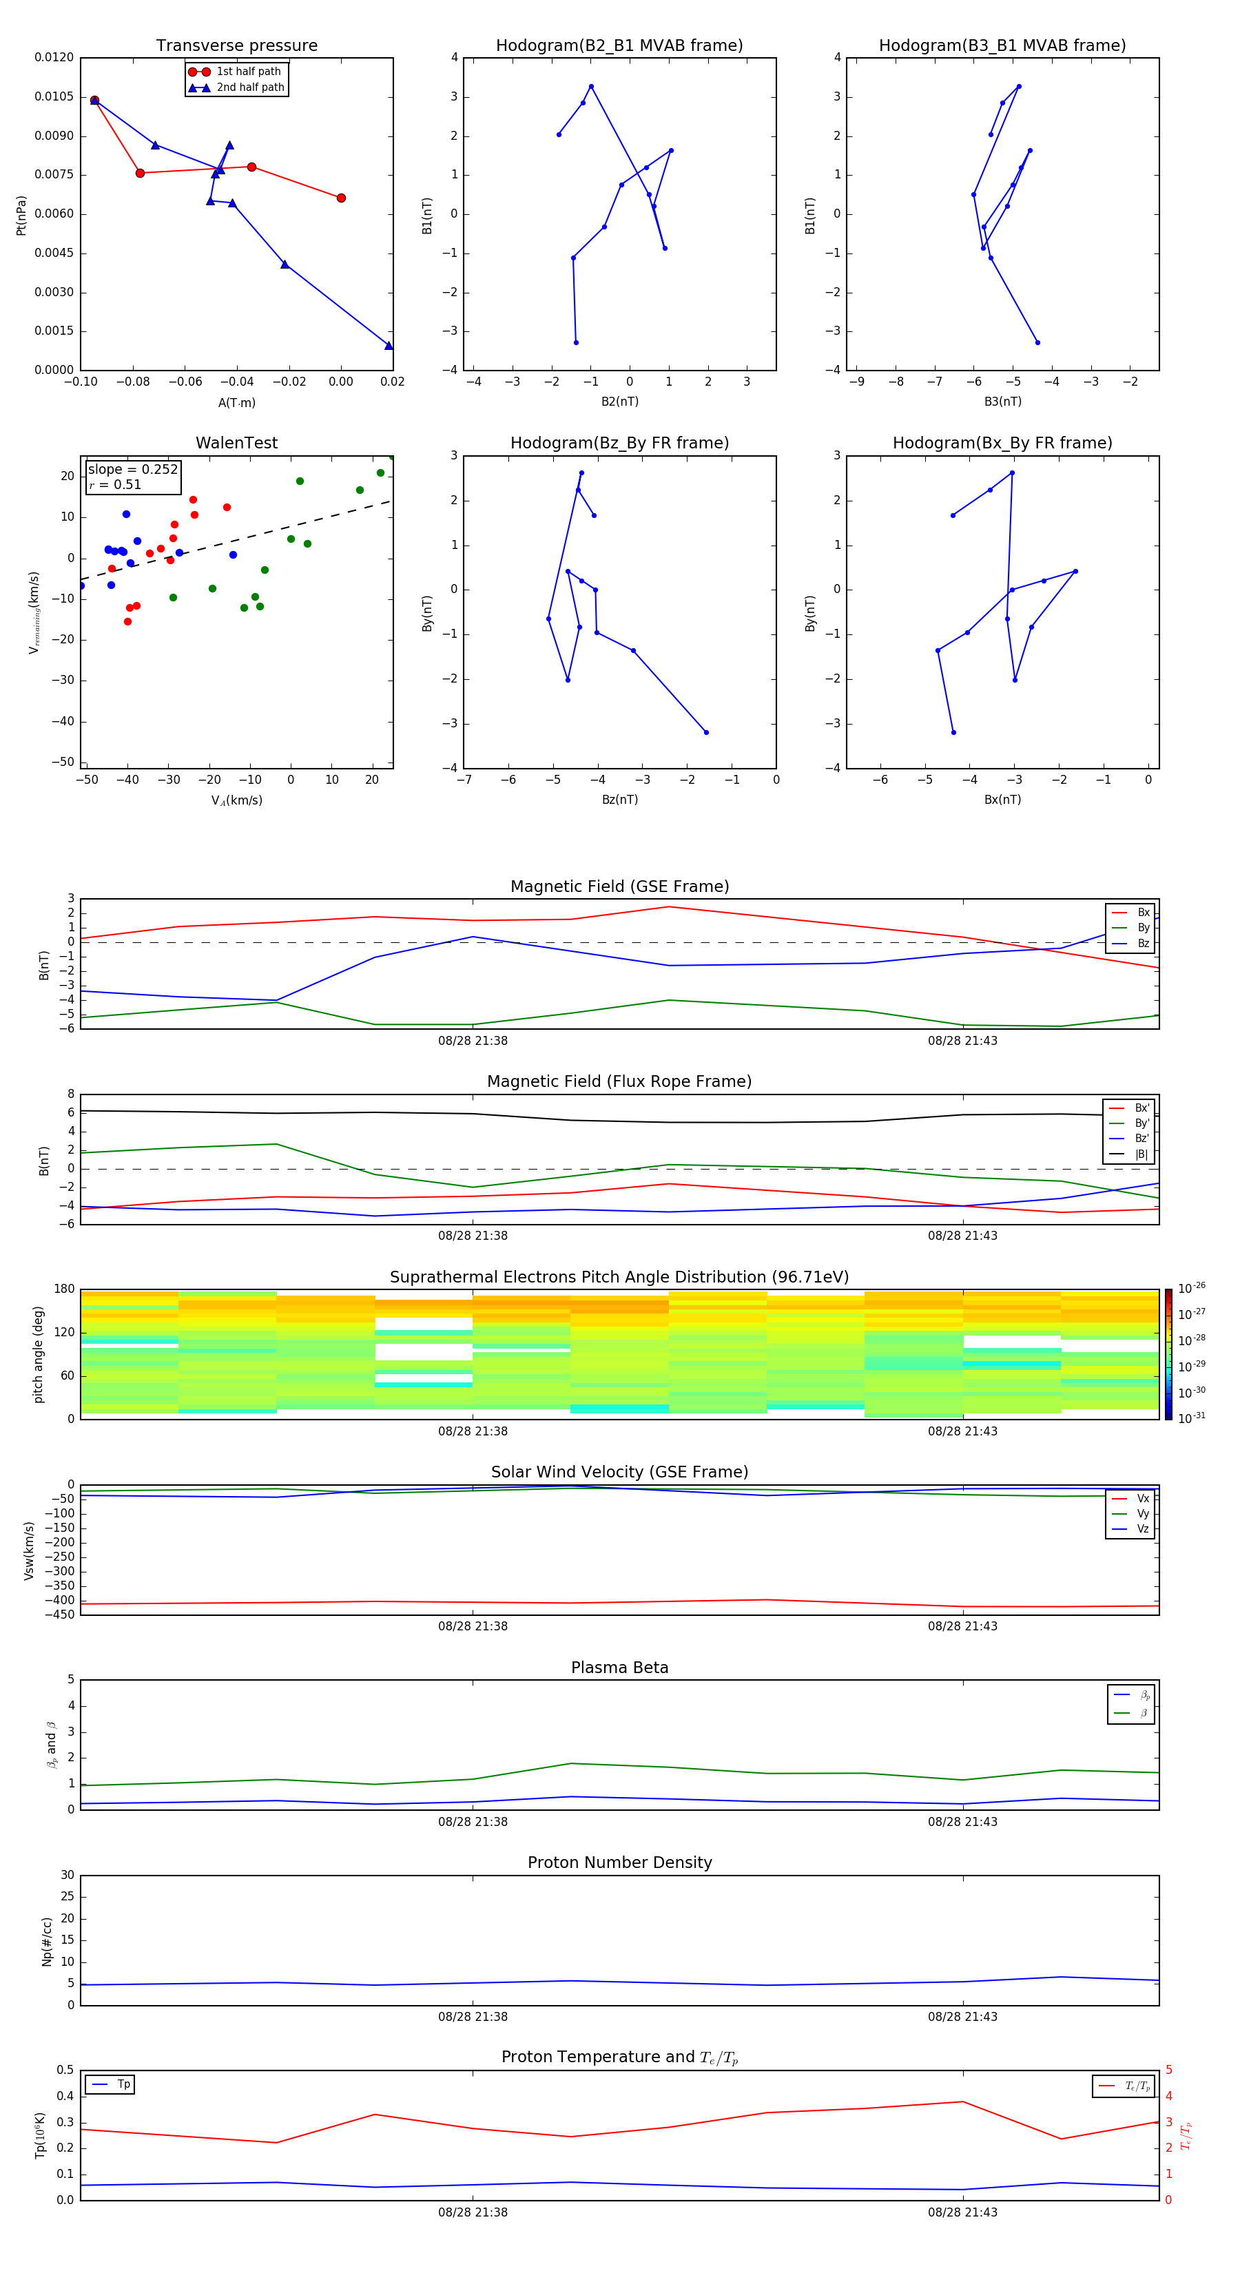Click the 'Pt(nPa)' y-axis label
1240x2273 pixels.
click(x=21, y=214)
